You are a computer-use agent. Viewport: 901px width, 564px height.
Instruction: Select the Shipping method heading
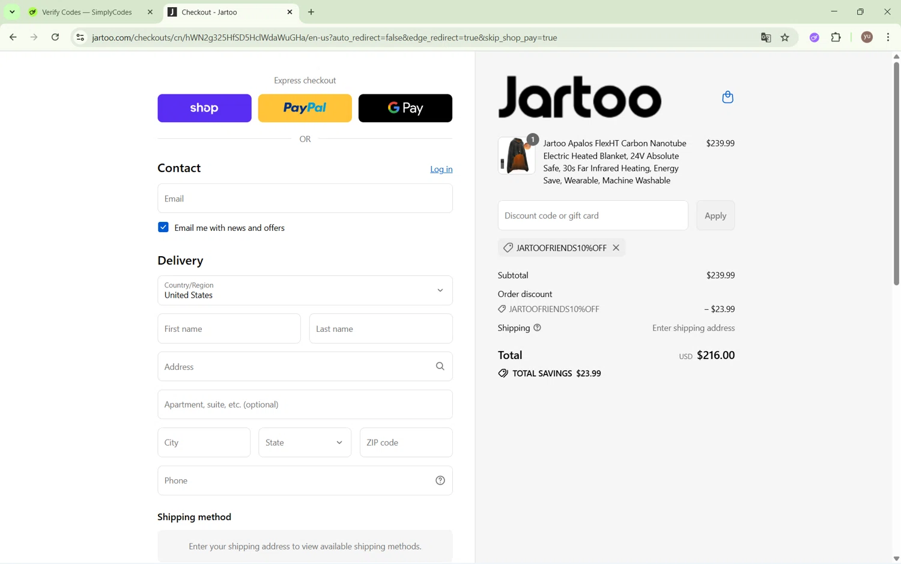click(195, 517)
